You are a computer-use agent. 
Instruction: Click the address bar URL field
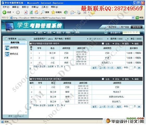point(71,18)
